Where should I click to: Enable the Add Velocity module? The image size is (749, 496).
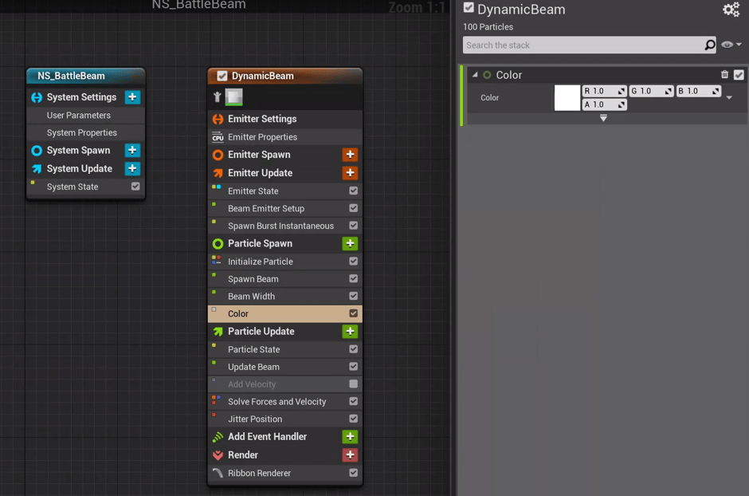click(x=354, y=384)
